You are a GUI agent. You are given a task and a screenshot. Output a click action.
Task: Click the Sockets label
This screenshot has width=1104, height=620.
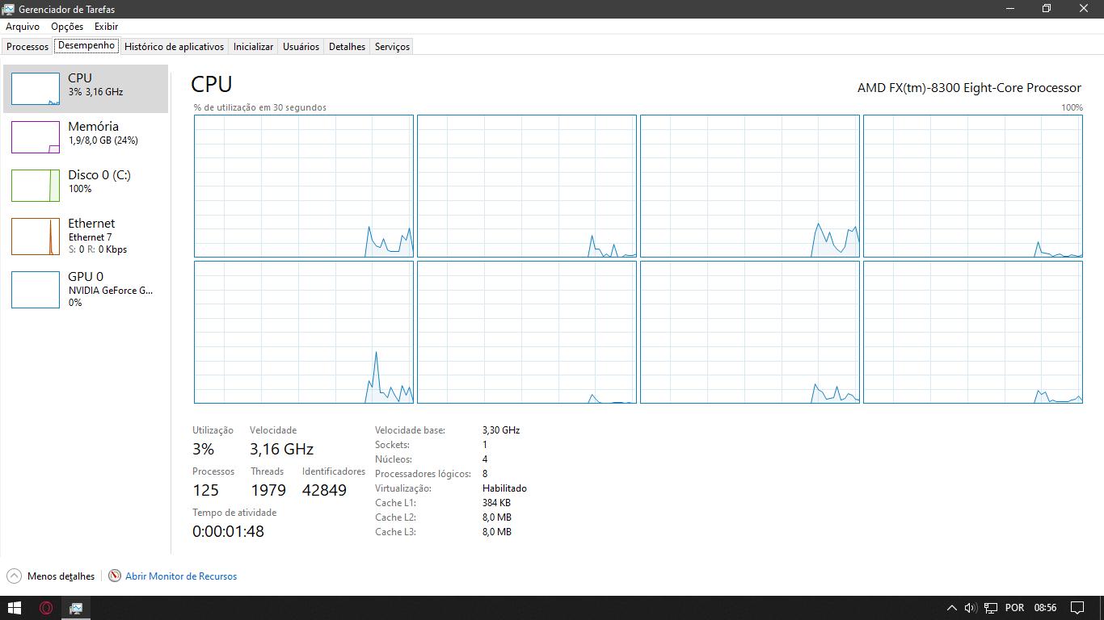pyautogui.click(x=392, y=445)
